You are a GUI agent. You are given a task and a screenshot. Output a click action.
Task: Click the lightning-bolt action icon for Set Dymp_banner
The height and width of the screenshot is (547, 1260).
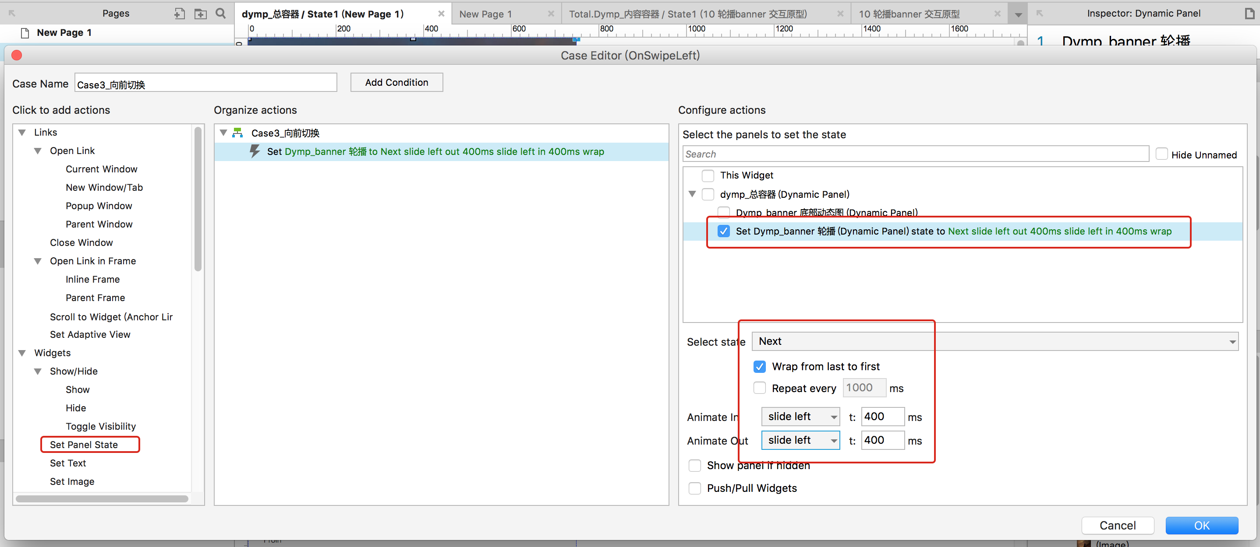tap(255, 151)
